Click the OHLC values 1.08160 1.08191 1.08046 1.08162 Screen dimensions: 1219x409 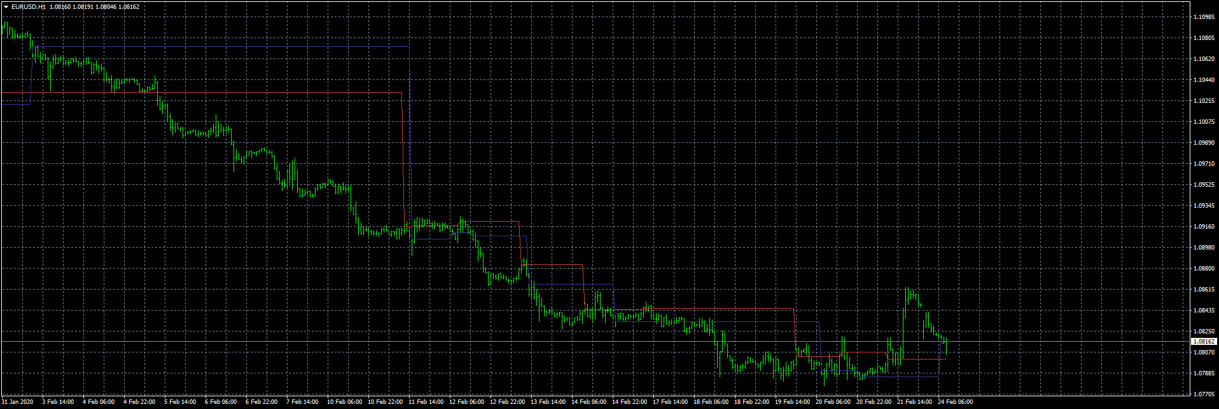[94, 7]
